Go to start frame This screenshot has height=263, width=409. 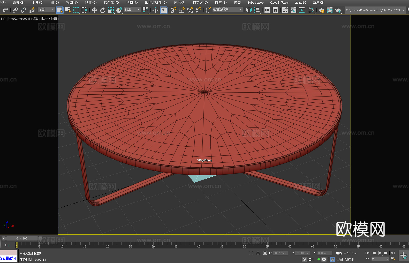coord(367,253)
